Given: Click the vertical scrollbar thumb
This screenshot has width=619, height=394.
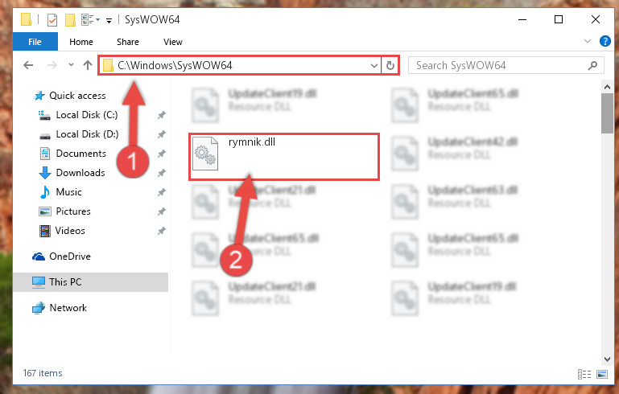Looking at the screenshot, I should click(x=607, y=113).
